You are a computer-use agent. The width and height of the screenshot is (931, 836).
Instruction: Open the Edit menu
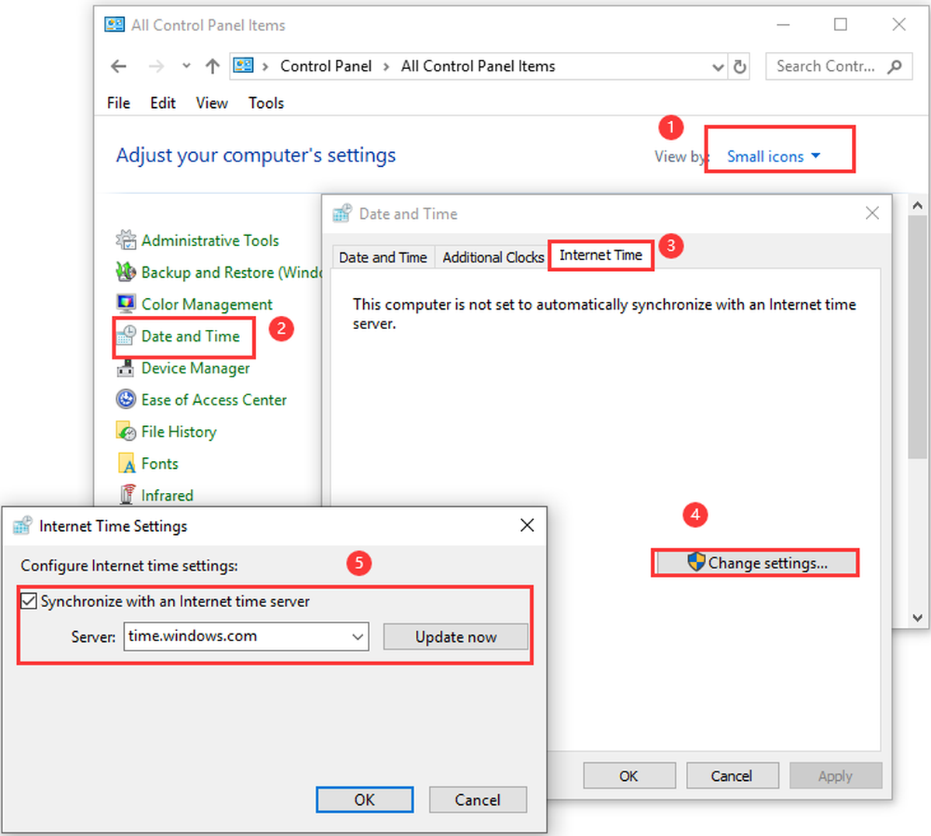(163, 102)
